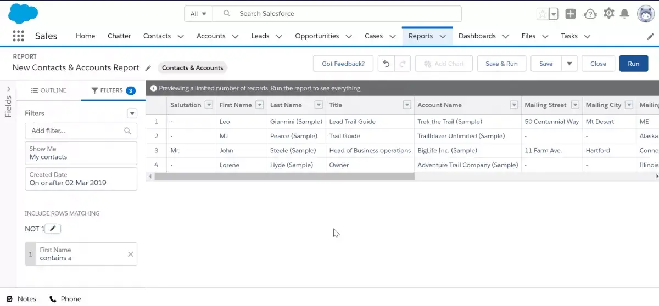Click the Got Feedback? button

tap(343, 64)
